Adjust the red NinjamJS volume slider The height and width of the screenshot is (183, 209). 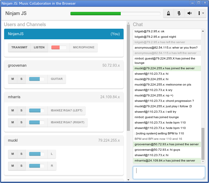[59, 47]
